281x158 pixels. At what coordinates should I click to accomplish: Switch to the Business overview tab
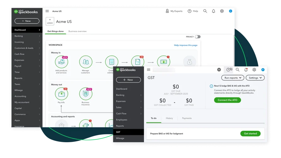[77, 31]
